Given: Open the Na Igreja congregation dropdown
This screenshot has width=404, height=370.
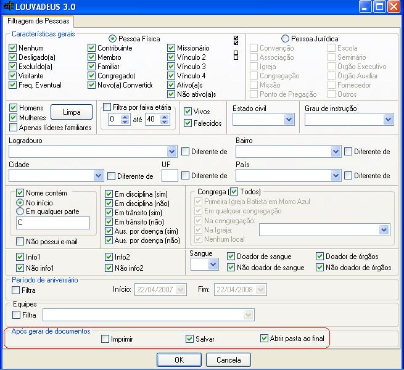Looking at the screenshot, I should click(384, 230).
